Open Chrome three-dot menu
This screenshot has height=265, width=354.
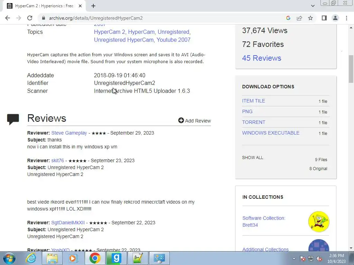click(346, 18)
